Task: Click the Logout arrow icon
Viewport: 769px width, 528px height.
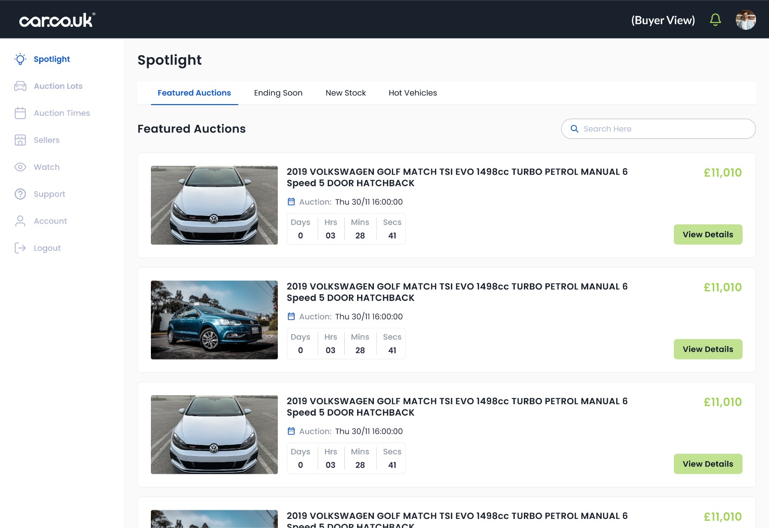Action: (x=20, y=248)
